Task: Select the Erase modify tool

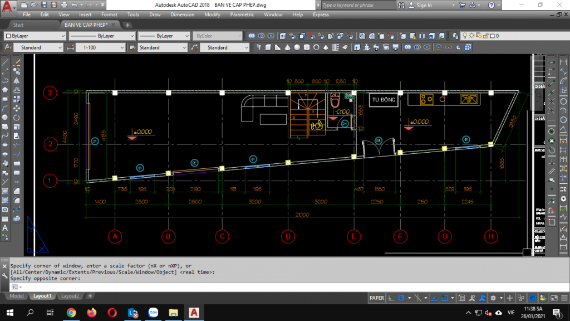Action: 17,62
